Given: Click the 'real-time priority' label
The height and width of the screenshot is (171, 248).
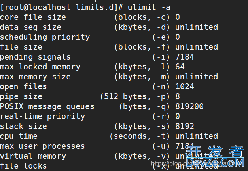Looking at the screenshot, I should pos(43,116).
